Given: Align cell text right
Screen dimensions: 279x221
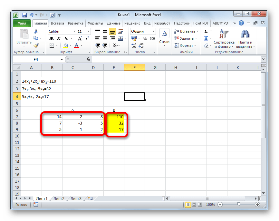Looking at the screenshot, I should click(112, 38).
